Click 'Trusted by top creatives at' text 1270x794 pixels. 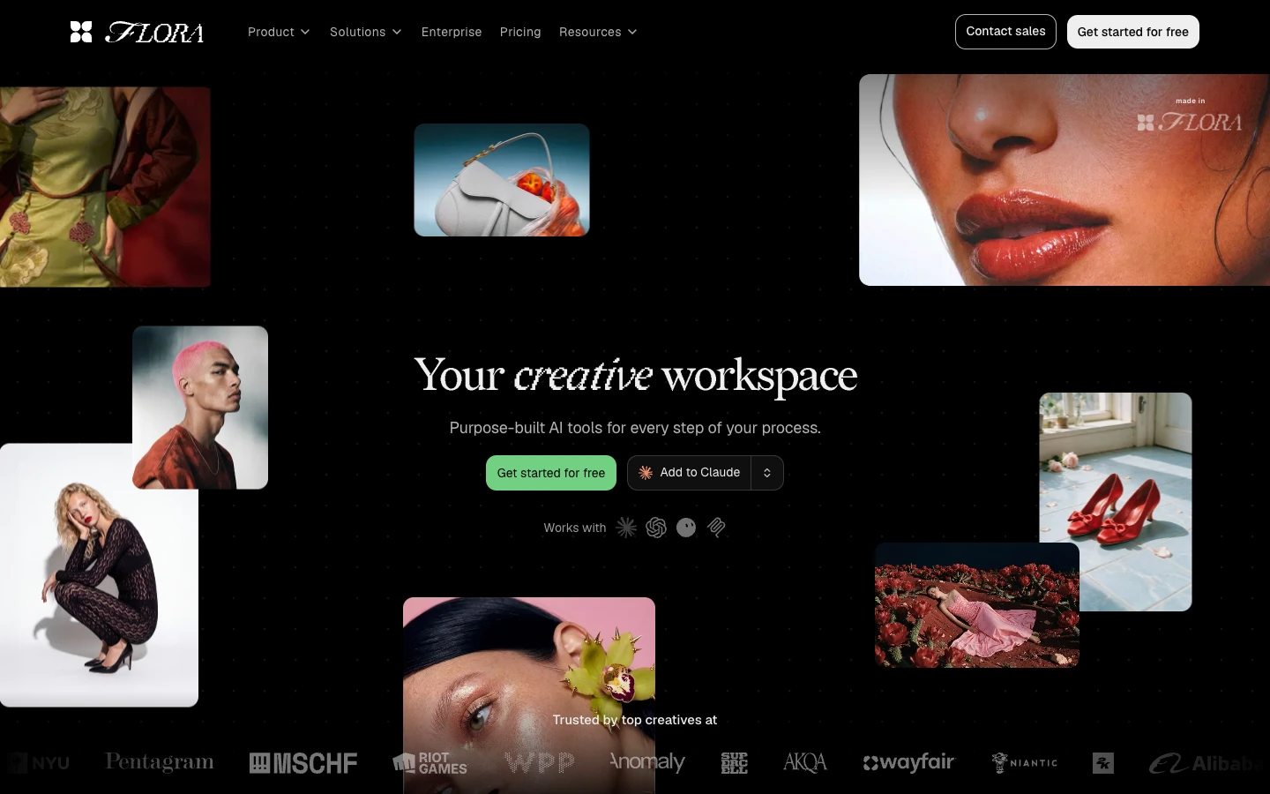(x=635, y=720)
